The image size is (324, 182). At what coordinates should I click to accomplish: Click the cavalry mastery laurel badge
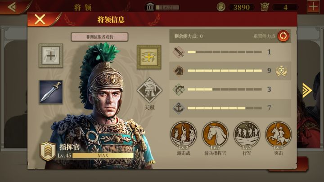[x=281, y=71]
